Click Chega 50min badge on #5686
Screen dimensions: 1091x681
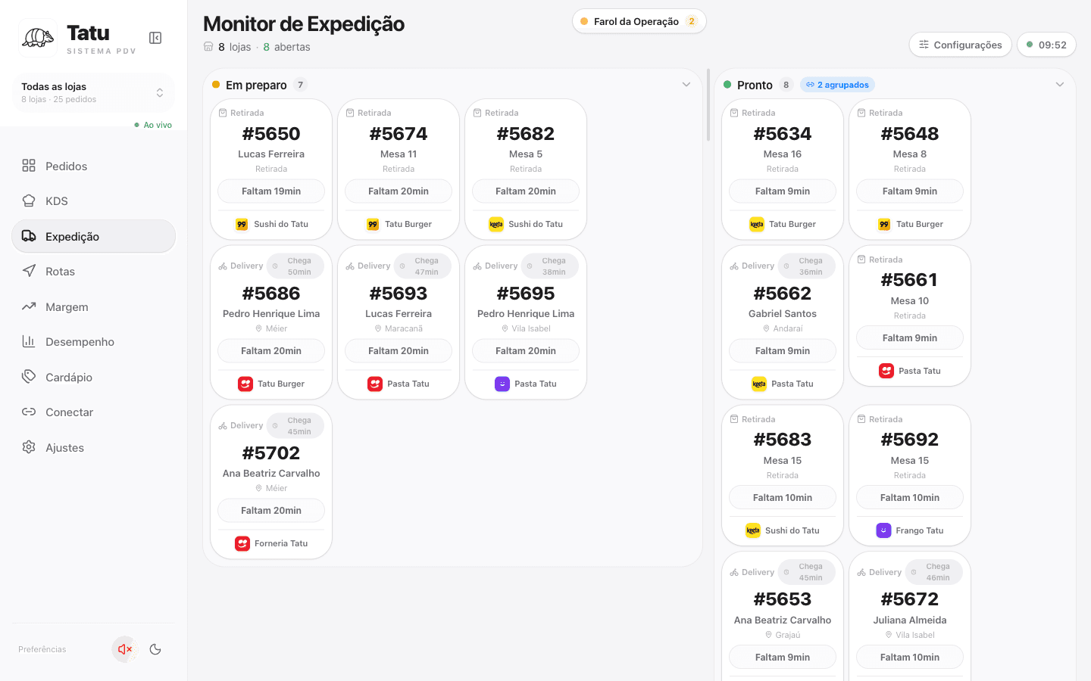tap(295, 266)
